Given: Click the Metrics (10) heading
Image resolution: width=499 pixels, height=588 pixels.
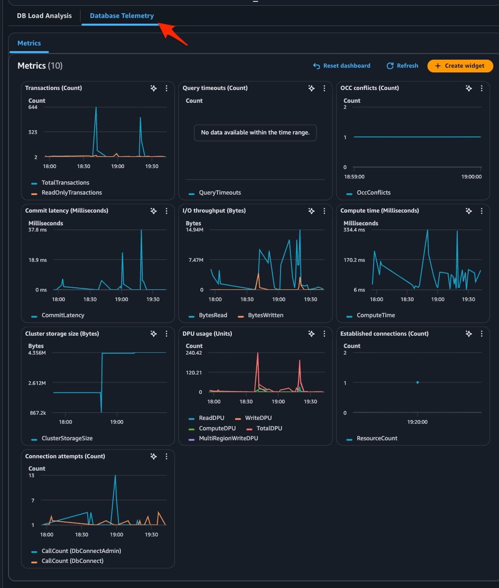Looking at the screenshot, I should (40, 66).
